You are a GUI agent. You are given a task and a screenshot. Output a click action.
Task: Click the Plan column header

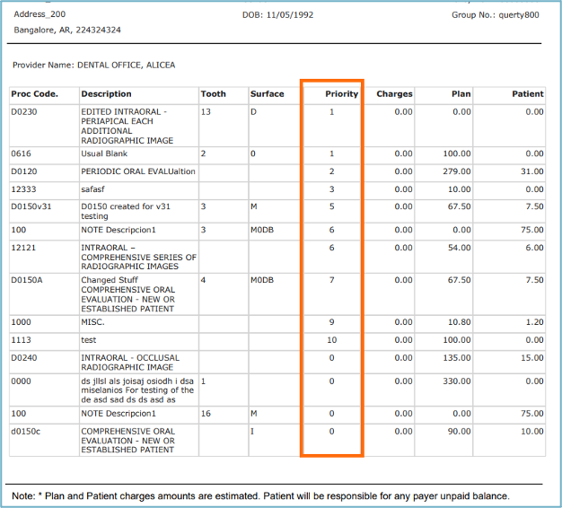(461, 93)
